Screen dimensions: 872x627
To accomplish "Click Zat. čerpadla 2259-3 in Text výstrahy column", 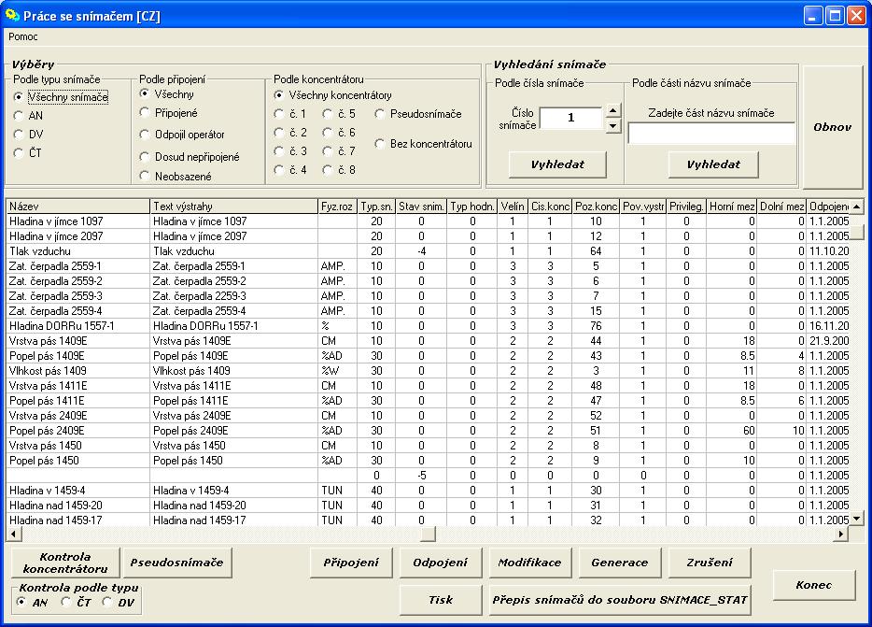I will 233,295.
